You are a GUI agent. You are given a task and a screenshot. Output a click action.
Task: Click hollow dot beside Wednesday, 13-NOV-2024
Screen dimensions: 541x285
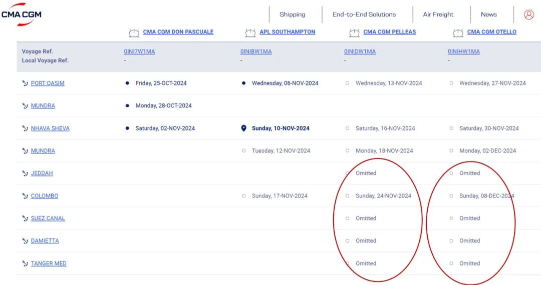click(x=348, y=83)
